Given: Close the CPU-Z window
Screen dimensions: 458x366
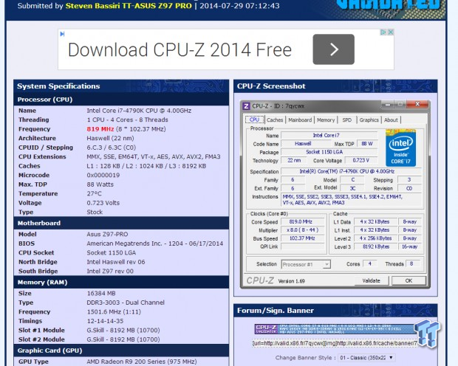Looking at the screenshot, I should point(417,104).
